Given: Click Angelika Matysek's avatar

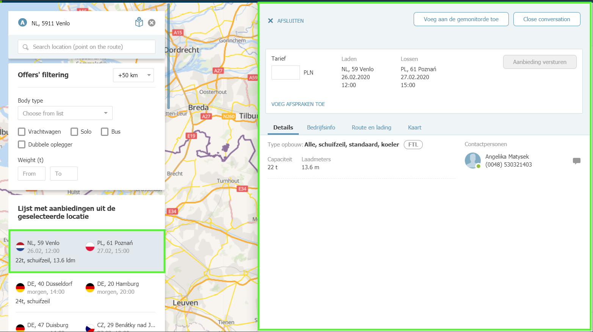Looking at the screenshot, I should 473,161.
